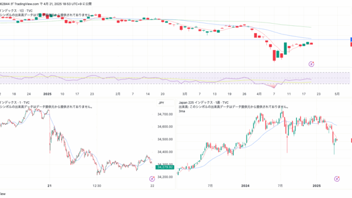This screenshot has height=198, width=352.
Task: Click the 34,700.00 price axis label
Action: (165, 114)
